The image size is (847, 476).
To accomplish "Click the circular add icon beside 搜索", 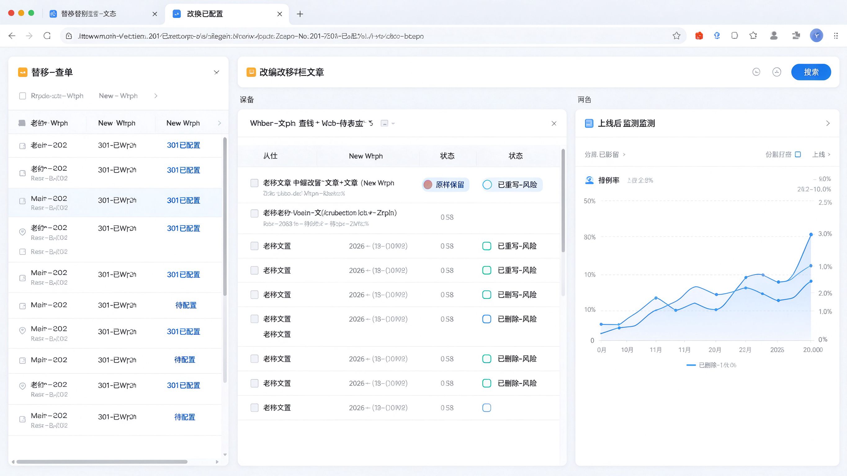I will pos(777,72).
